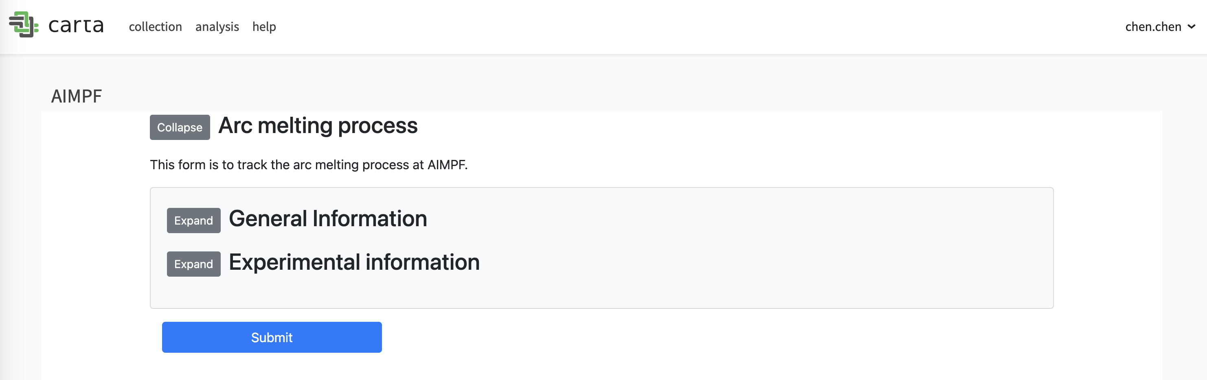Open the help menu

[x=264, y=27]
